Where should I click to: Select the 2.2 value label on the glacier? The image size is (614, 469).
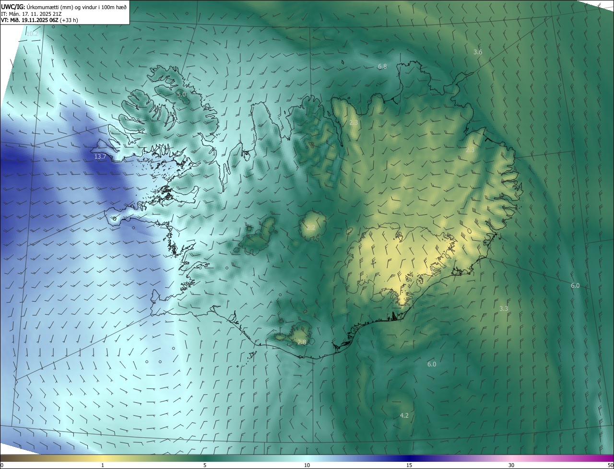coord(311,227)
